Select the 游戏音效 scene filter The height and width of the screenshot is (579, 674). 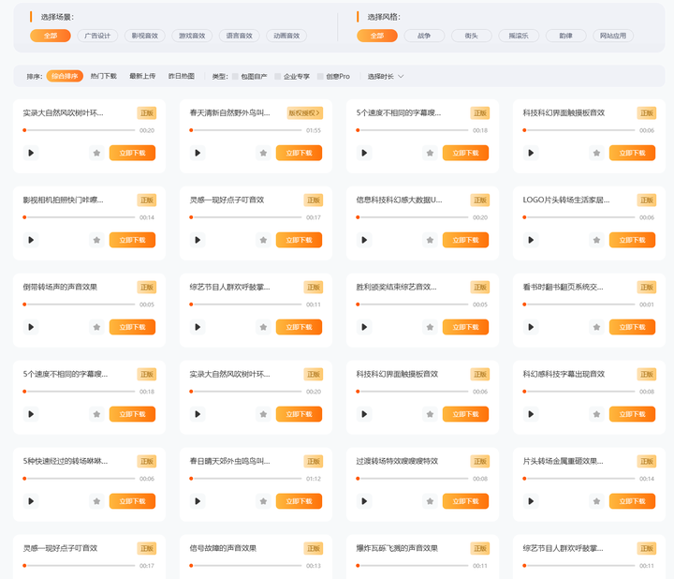192,36
